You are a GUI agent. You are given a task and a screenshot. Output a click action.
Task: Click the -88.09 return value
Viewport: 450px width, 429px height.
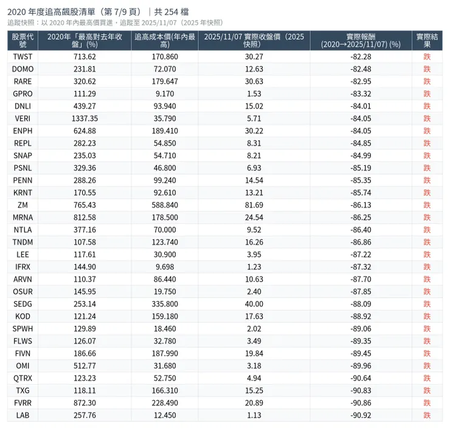pyautogui.click(x=361, y=304)
